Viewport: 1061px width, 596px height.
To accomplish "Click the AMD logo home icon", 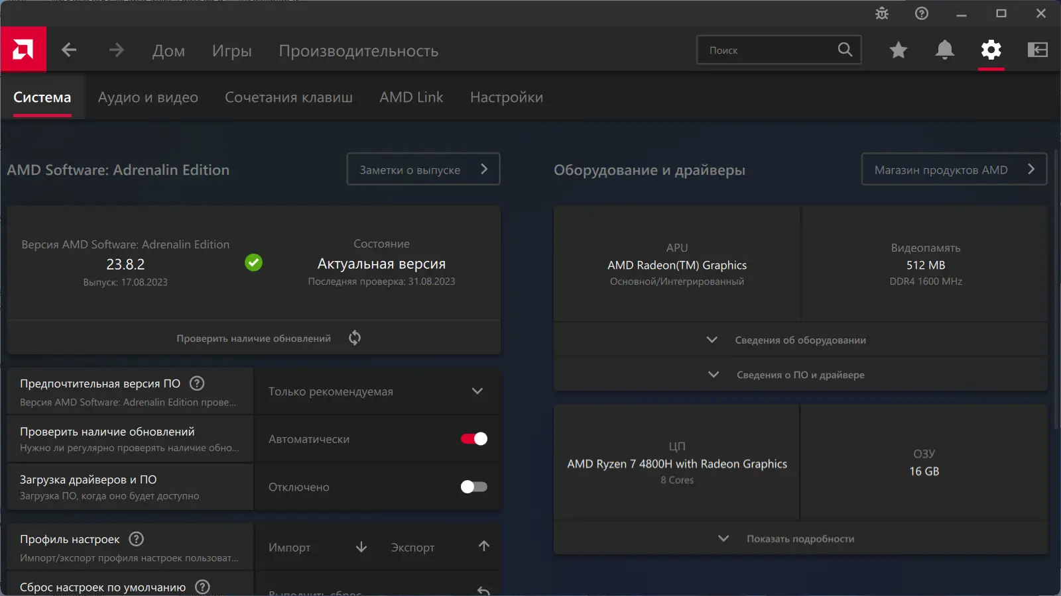I will [23, 50].
